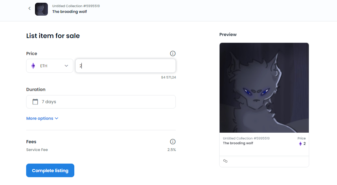Click the $4 571,24 converted price text
Image resolution: width=337 pixels, height=185 pixels.
pyautogui.click(x=168, y=78)
